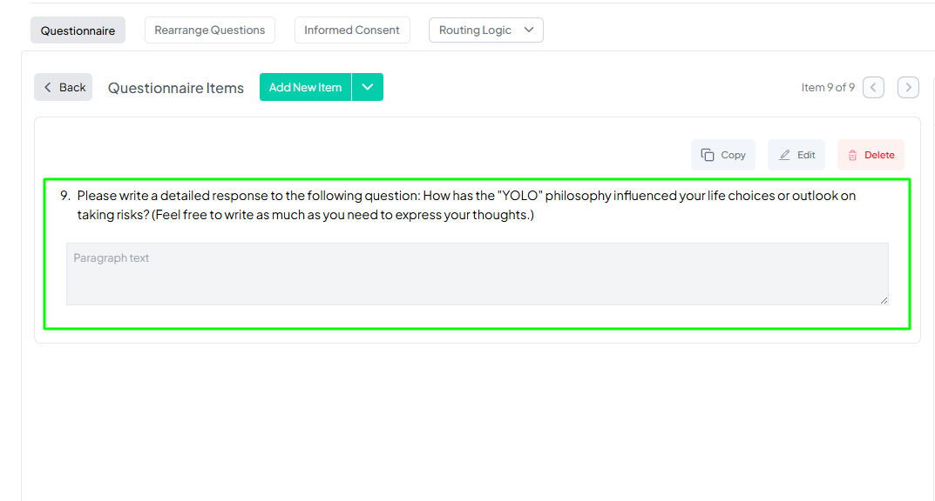Click the textarea resize handle

pos(884,300)
